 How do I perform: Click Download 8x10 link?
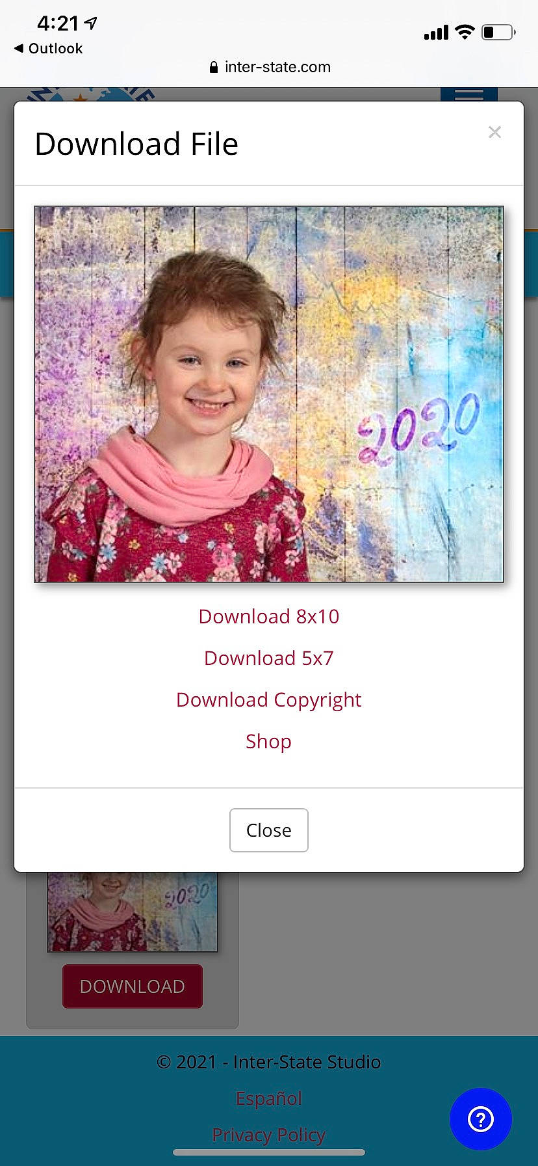pos(269,616)
